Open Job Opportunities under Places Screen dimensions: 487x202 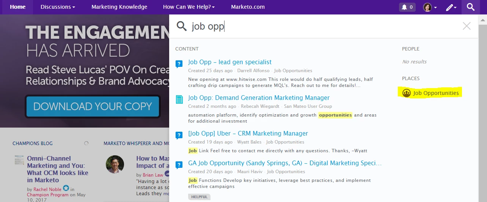coord(436,93)
